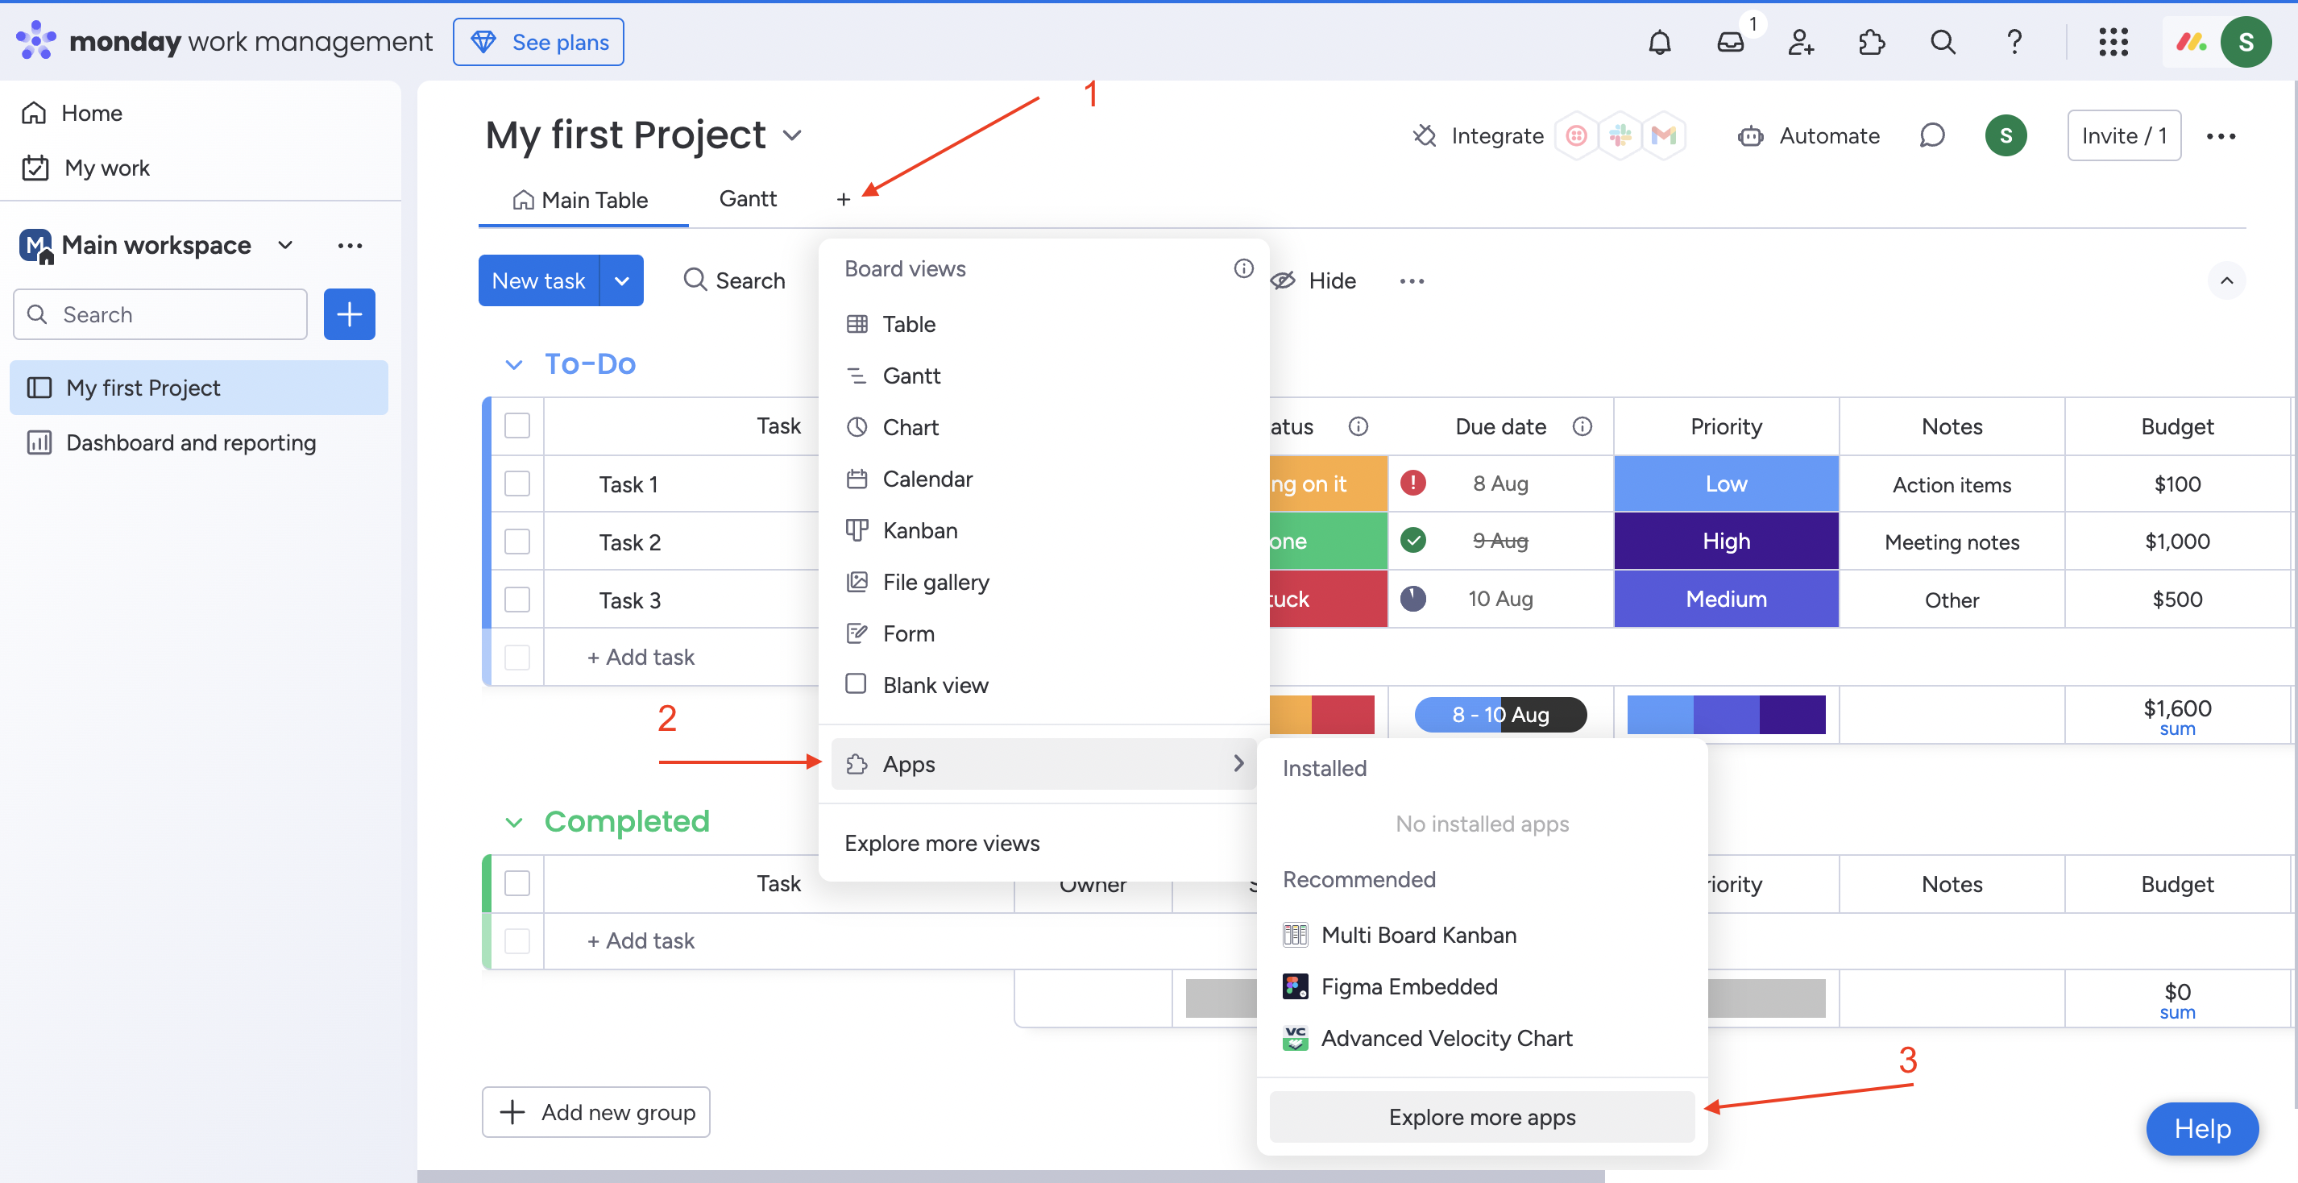Collapse the To-Do group
This screenshot has height=1183, width=2298.
click(513, 363)
